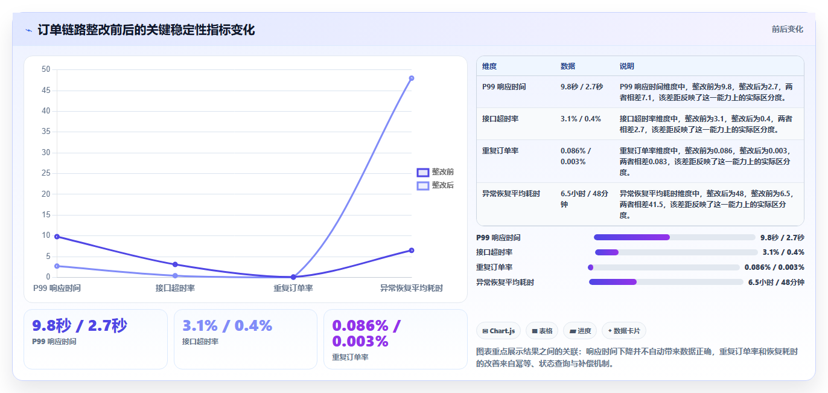This screenshot has height=393, width=828.
Task: Toggle the 整改前 legend entry
Action: coord(435,172)
